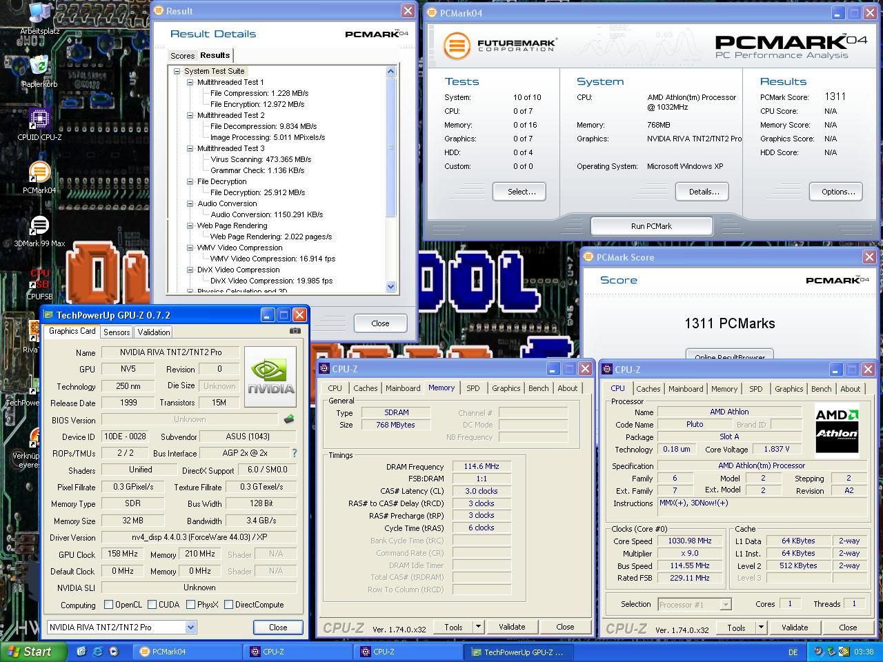The width and height of the screenshot is (883, 662).
Task: Collapse the Multithreaded Test 2 node
Action: [x=190, y=115]
